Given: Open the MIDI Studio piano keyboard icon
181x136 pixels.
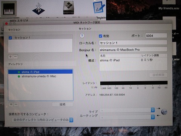Looking at the screenshot, I should point(9,9).
